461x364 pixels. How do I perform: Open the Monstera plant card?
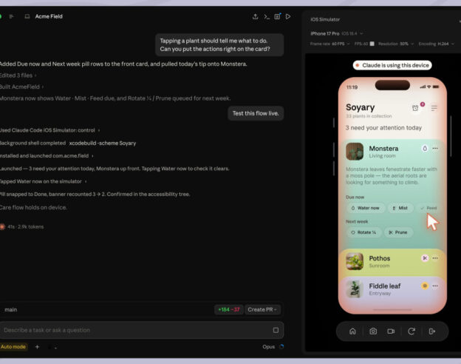(392, 194)
